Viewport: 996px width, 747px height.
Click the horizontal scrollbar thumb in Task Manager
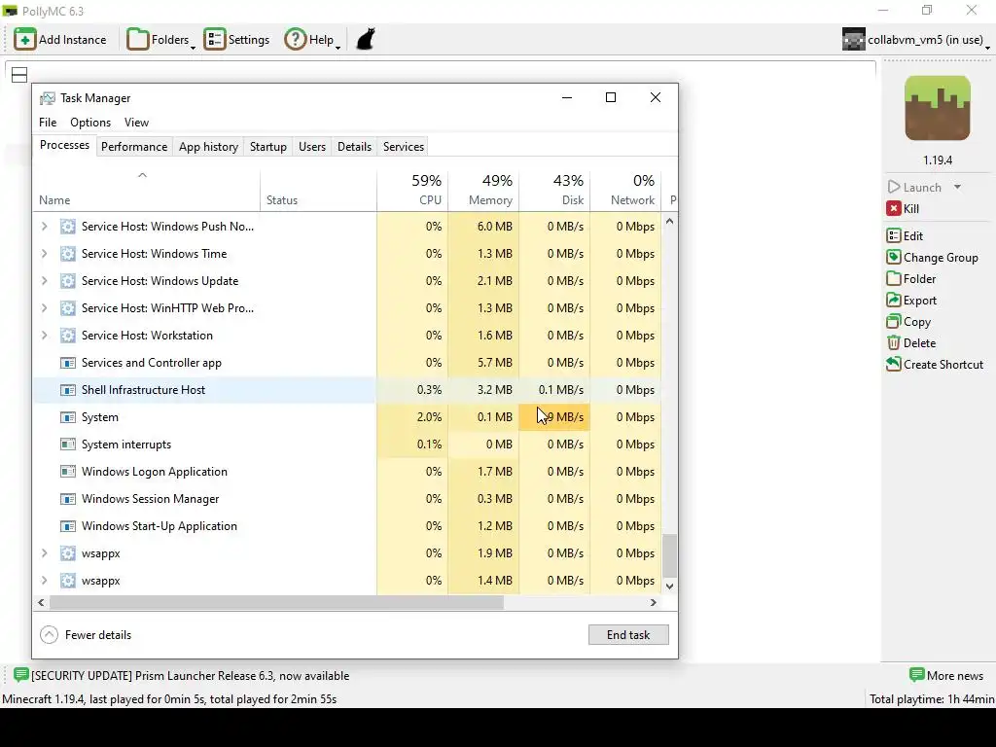coord(276,602)
